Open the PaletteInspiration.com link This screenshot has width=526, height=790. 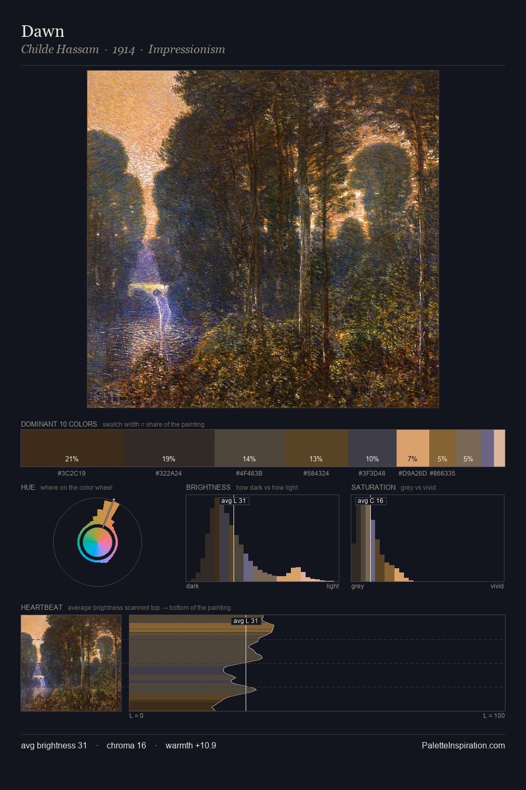[x=463, y=745]
